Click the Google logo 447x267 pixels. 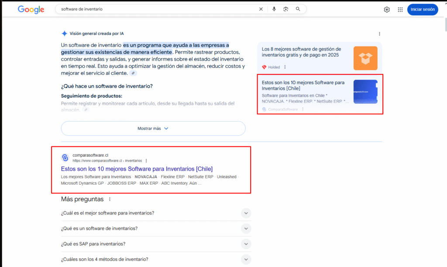[31, 10]
